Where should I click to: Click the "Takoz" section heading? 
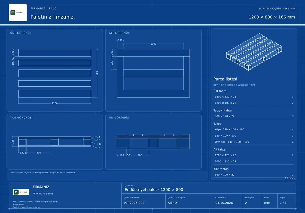pos(217,124)
